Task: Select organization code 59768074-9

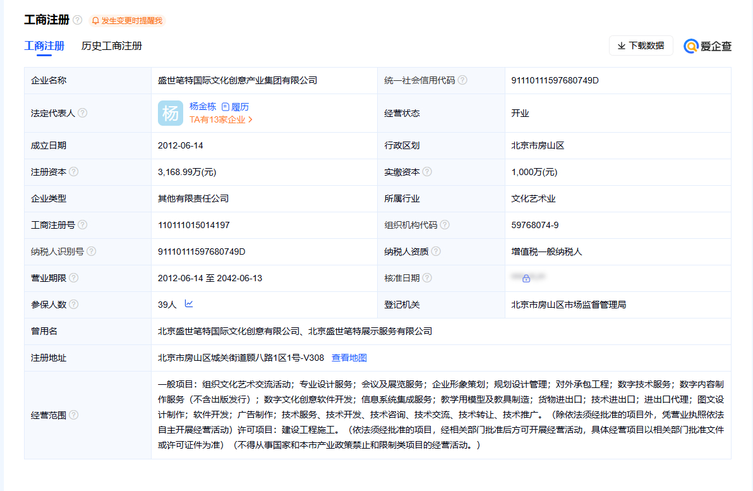Action: [x=534, y=225]
